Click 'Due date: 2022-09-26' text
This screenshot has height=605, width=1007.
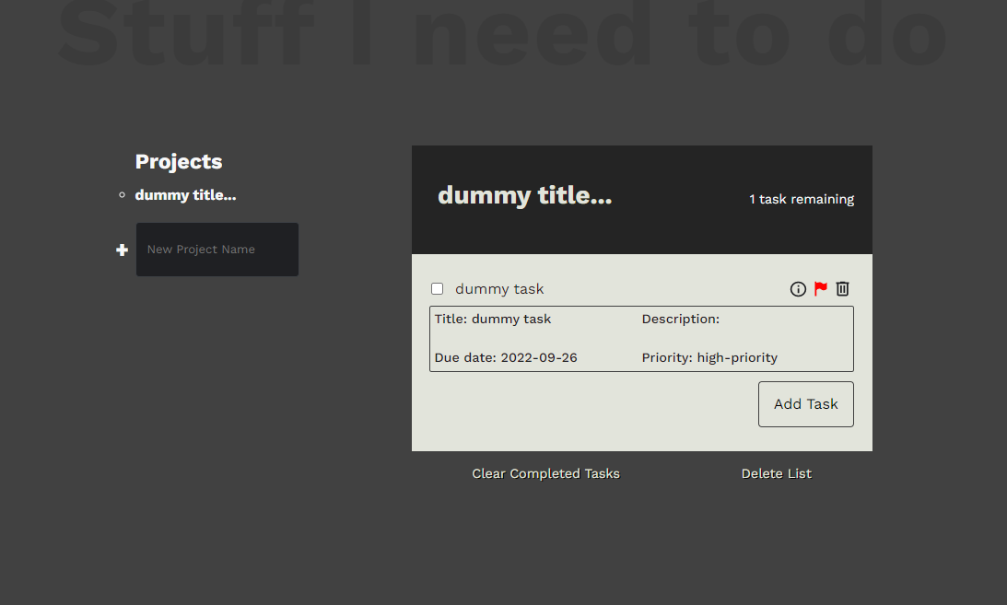coord(506,357)
